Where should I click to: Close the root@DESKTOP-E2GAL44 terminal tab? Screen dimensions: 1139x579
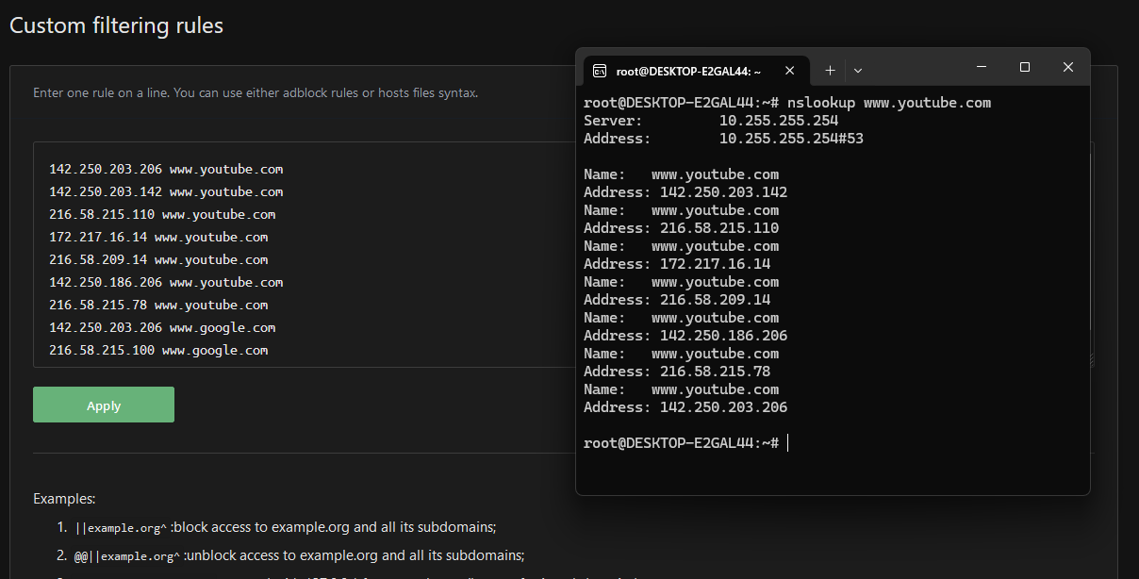tap(790, 70)
